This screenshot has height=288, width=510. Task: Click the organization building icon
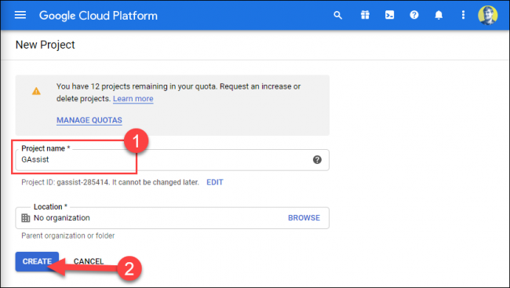[x=25, y=217]
